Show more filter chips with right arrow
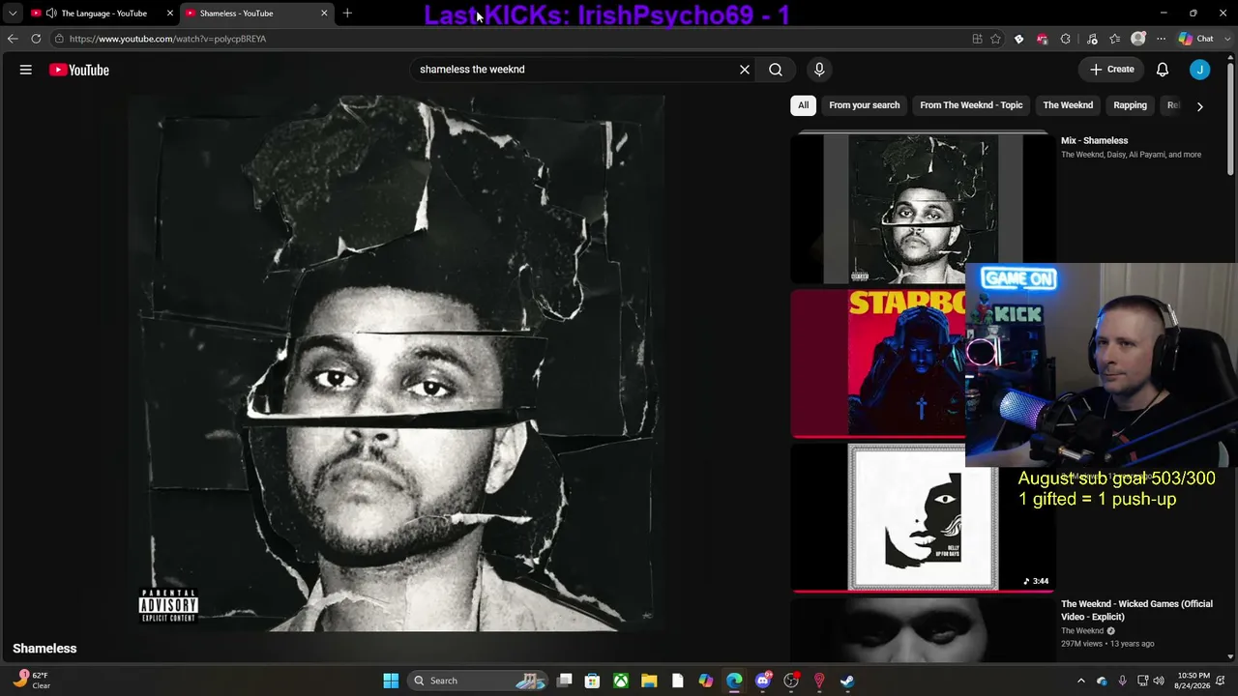The image size is (1238, 696). pos(1199,106)
